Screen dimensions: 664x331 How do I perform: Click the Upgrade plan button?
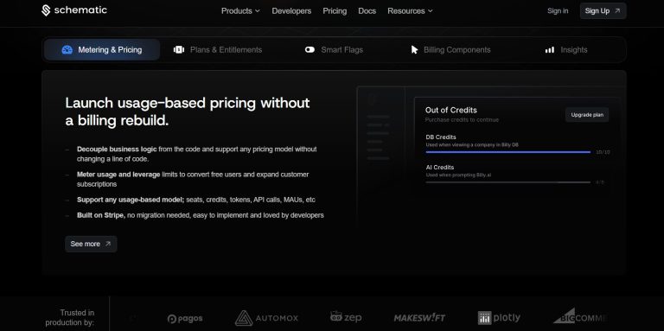(587, 115)
